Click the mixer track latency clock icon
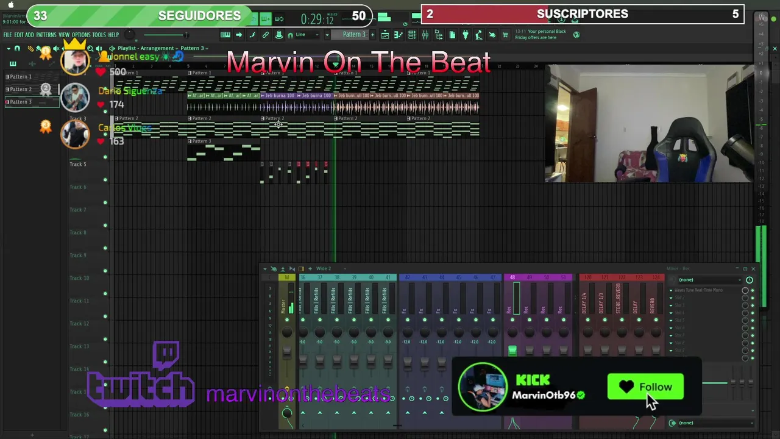780x439 pixels. click(749, 280)
